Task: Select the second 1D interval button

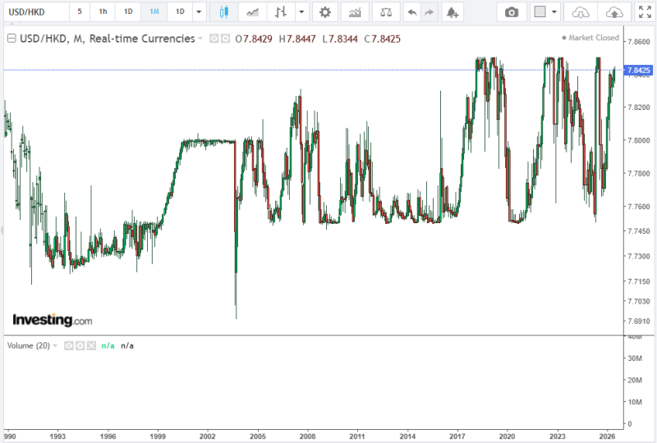Action: [x=180, y=11]
